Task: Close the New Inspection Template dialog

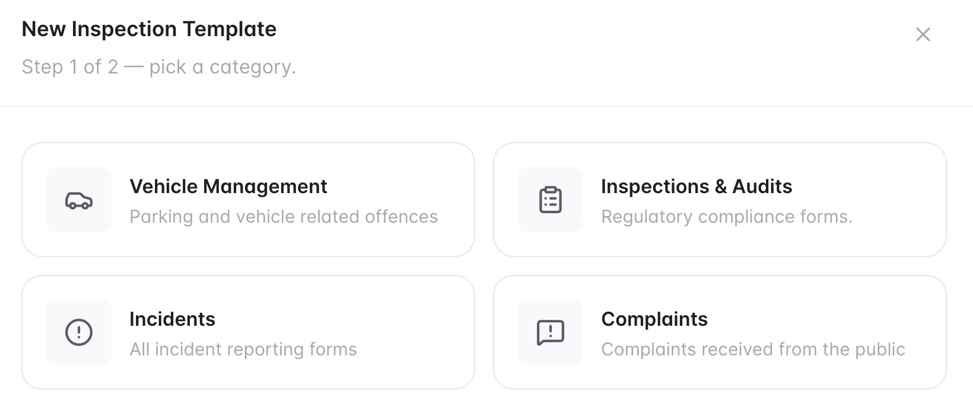Action: (x=923, y=34)
